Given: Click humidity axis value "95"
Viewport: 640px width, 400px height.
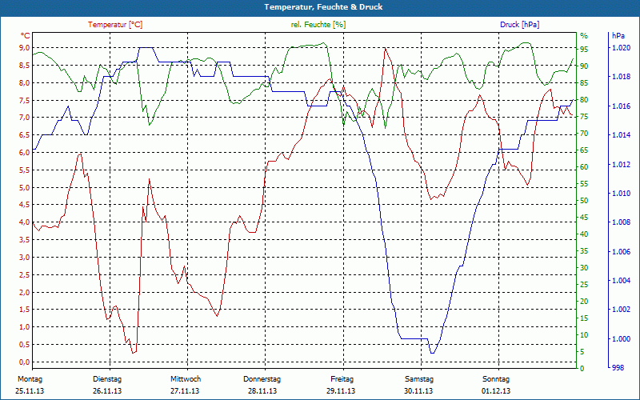Looking at the screenshot, I should tap(584, 50).
